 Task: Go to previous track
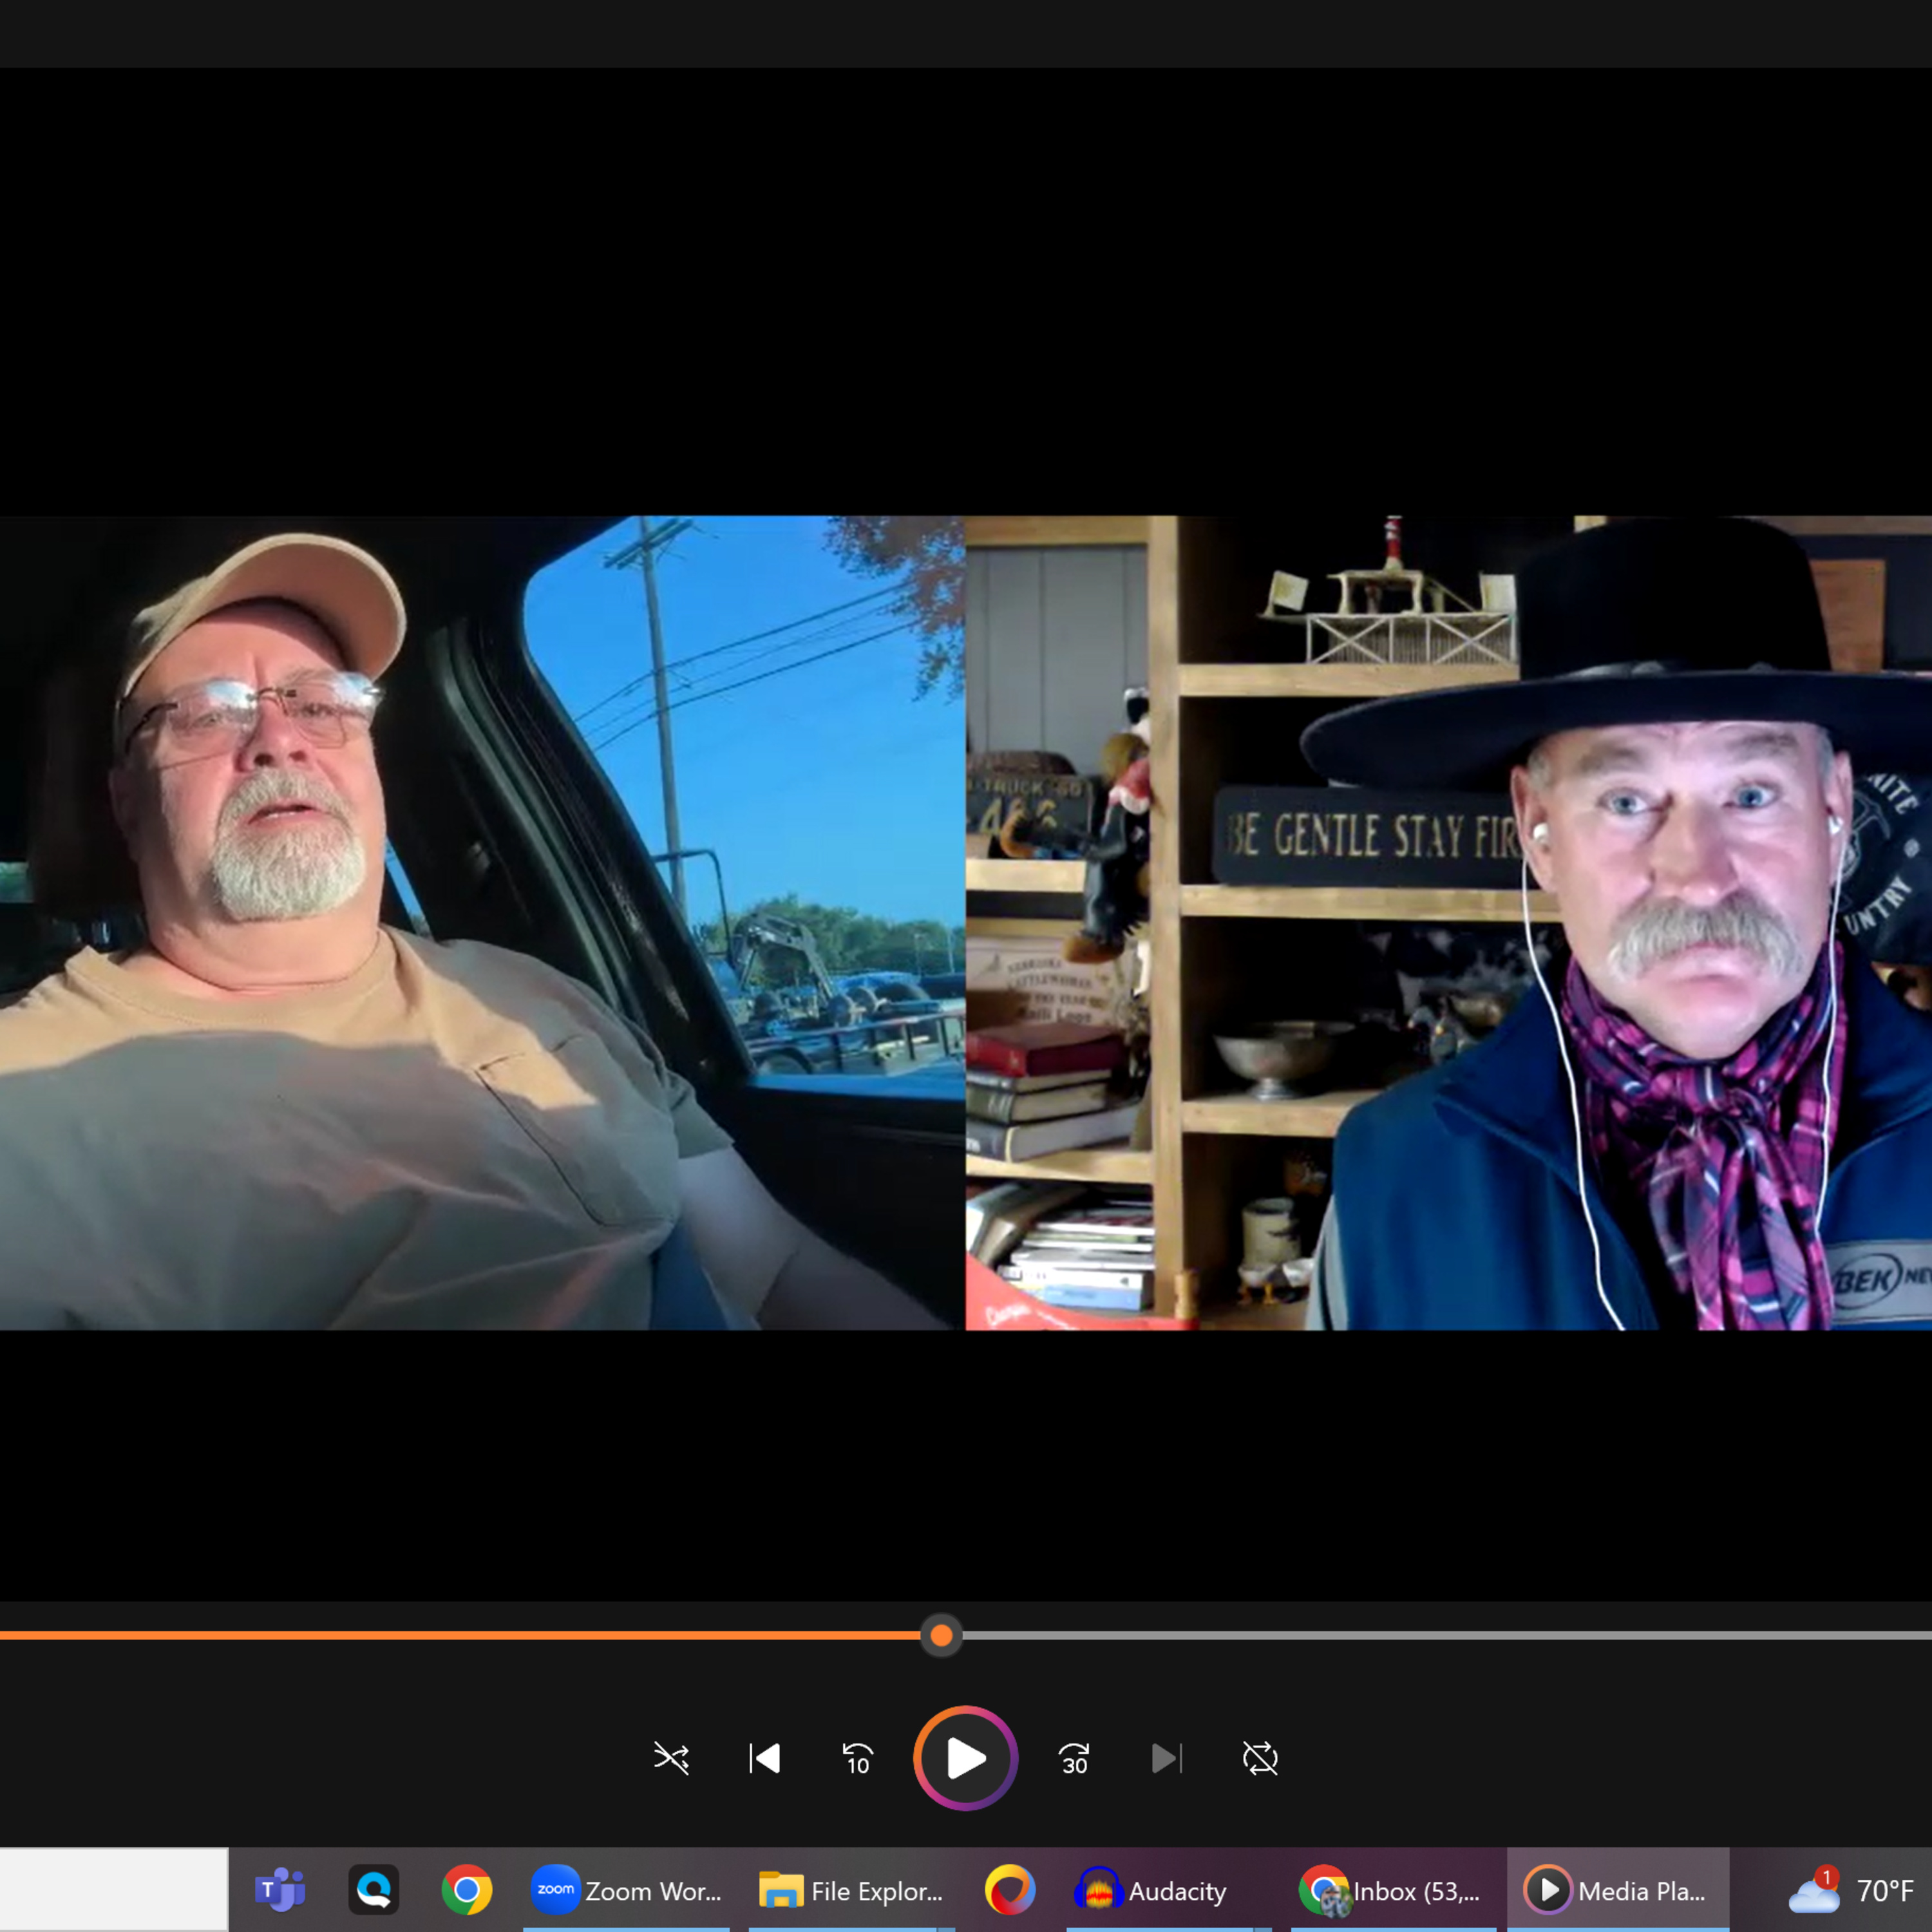(x=765, y=1758)
